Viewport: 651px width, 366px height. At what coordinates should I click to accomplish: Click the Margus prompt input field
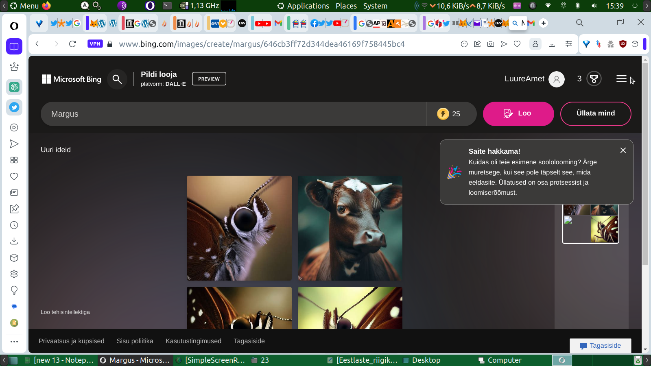tap(234, 114)
